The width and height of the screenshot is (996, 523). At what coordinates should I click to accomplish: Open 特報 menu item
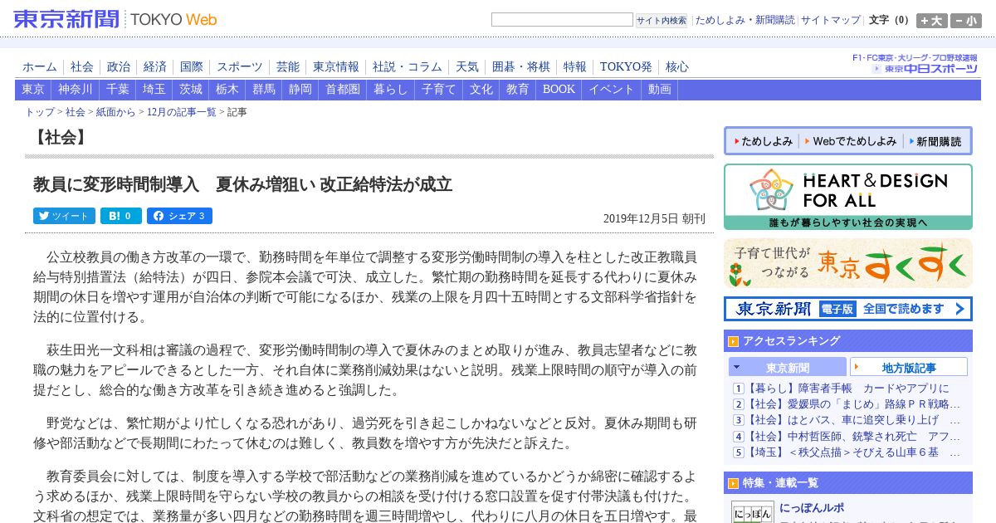(575, 67)
